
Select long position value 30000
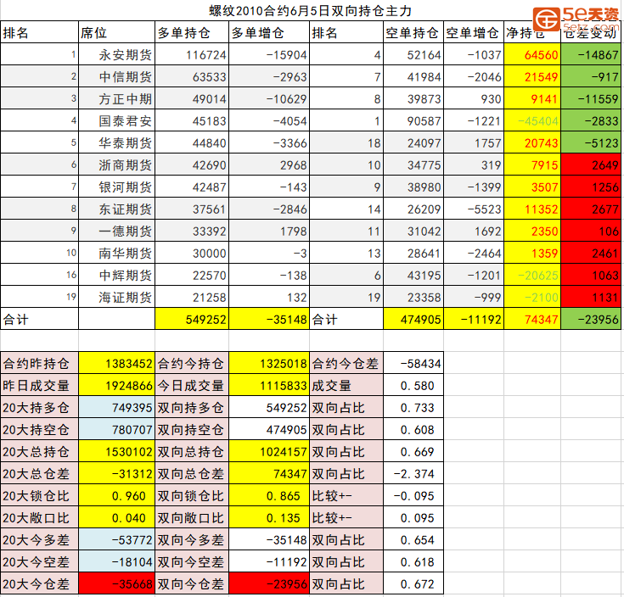coord(192,253)
